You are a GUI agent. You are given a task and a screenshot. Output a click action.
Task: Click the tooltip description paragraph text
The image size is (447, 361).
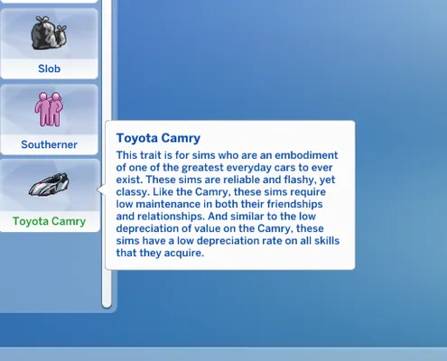coord(228,204)
